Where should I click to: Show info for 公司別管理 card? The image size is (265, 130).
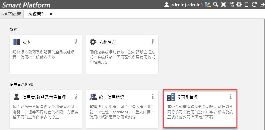[230, 97]
